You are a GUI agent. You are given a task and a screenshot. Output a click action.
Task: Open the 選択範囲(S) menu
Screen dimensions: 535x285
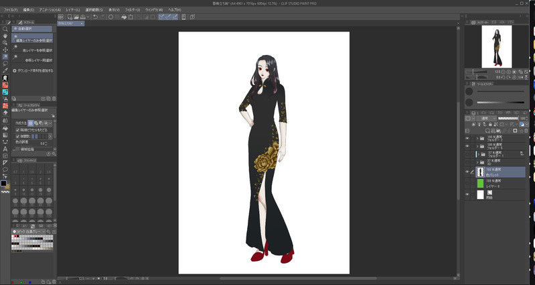tap(94, 10)
